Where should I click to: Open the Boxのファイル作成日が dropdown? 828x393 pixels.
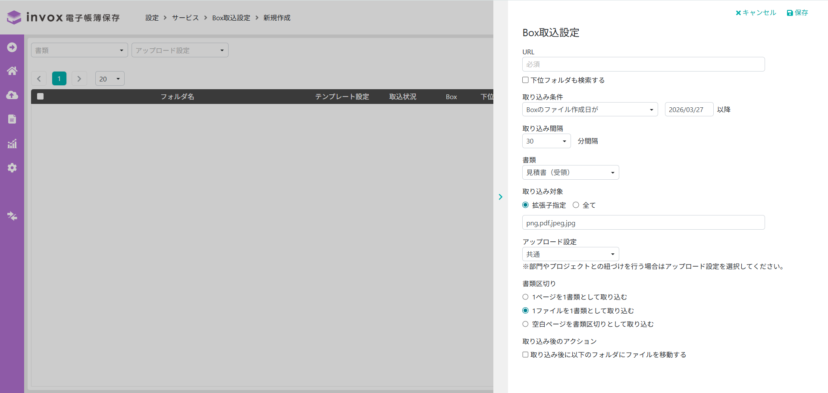pos(590,109)
